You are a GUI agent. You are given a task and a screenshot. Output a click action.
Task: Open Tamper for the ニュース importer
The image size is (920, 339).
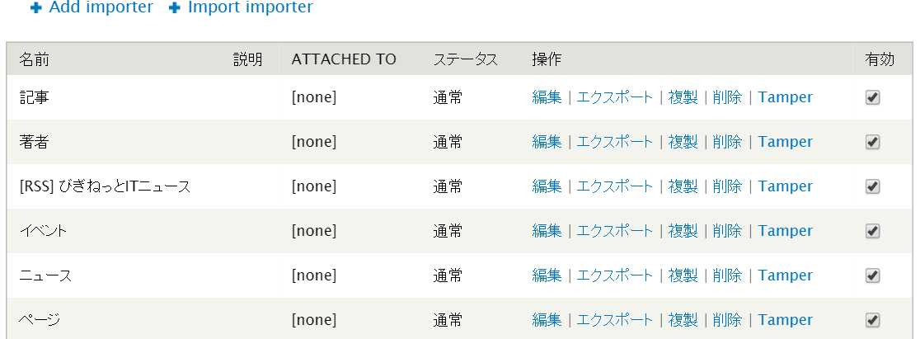785,275
